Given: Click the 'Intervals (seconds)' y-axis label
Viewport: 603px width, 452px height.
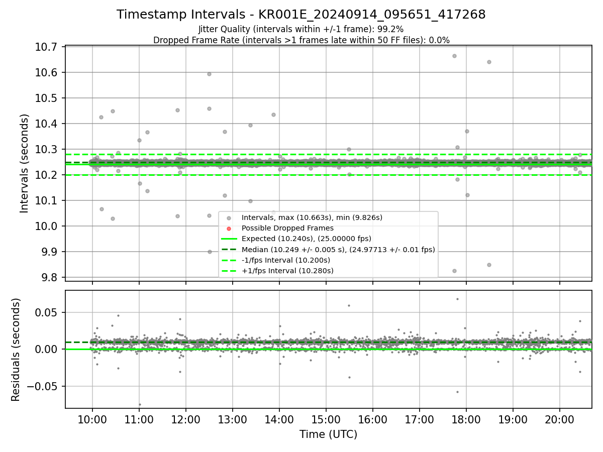Looking at the screenshot, I should coord(25,163).
